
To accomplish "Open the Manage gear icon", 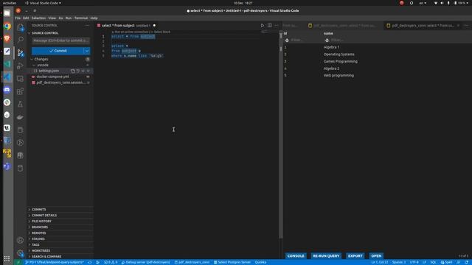I will pyautogui.click(x=20, y=253).
